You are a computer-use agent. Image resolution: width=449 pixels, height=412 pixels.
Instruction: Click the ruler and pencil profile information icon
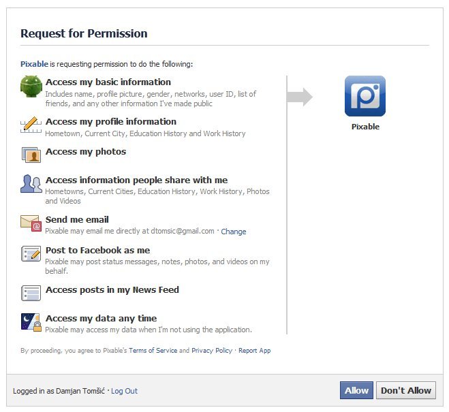tap(31, 126)
